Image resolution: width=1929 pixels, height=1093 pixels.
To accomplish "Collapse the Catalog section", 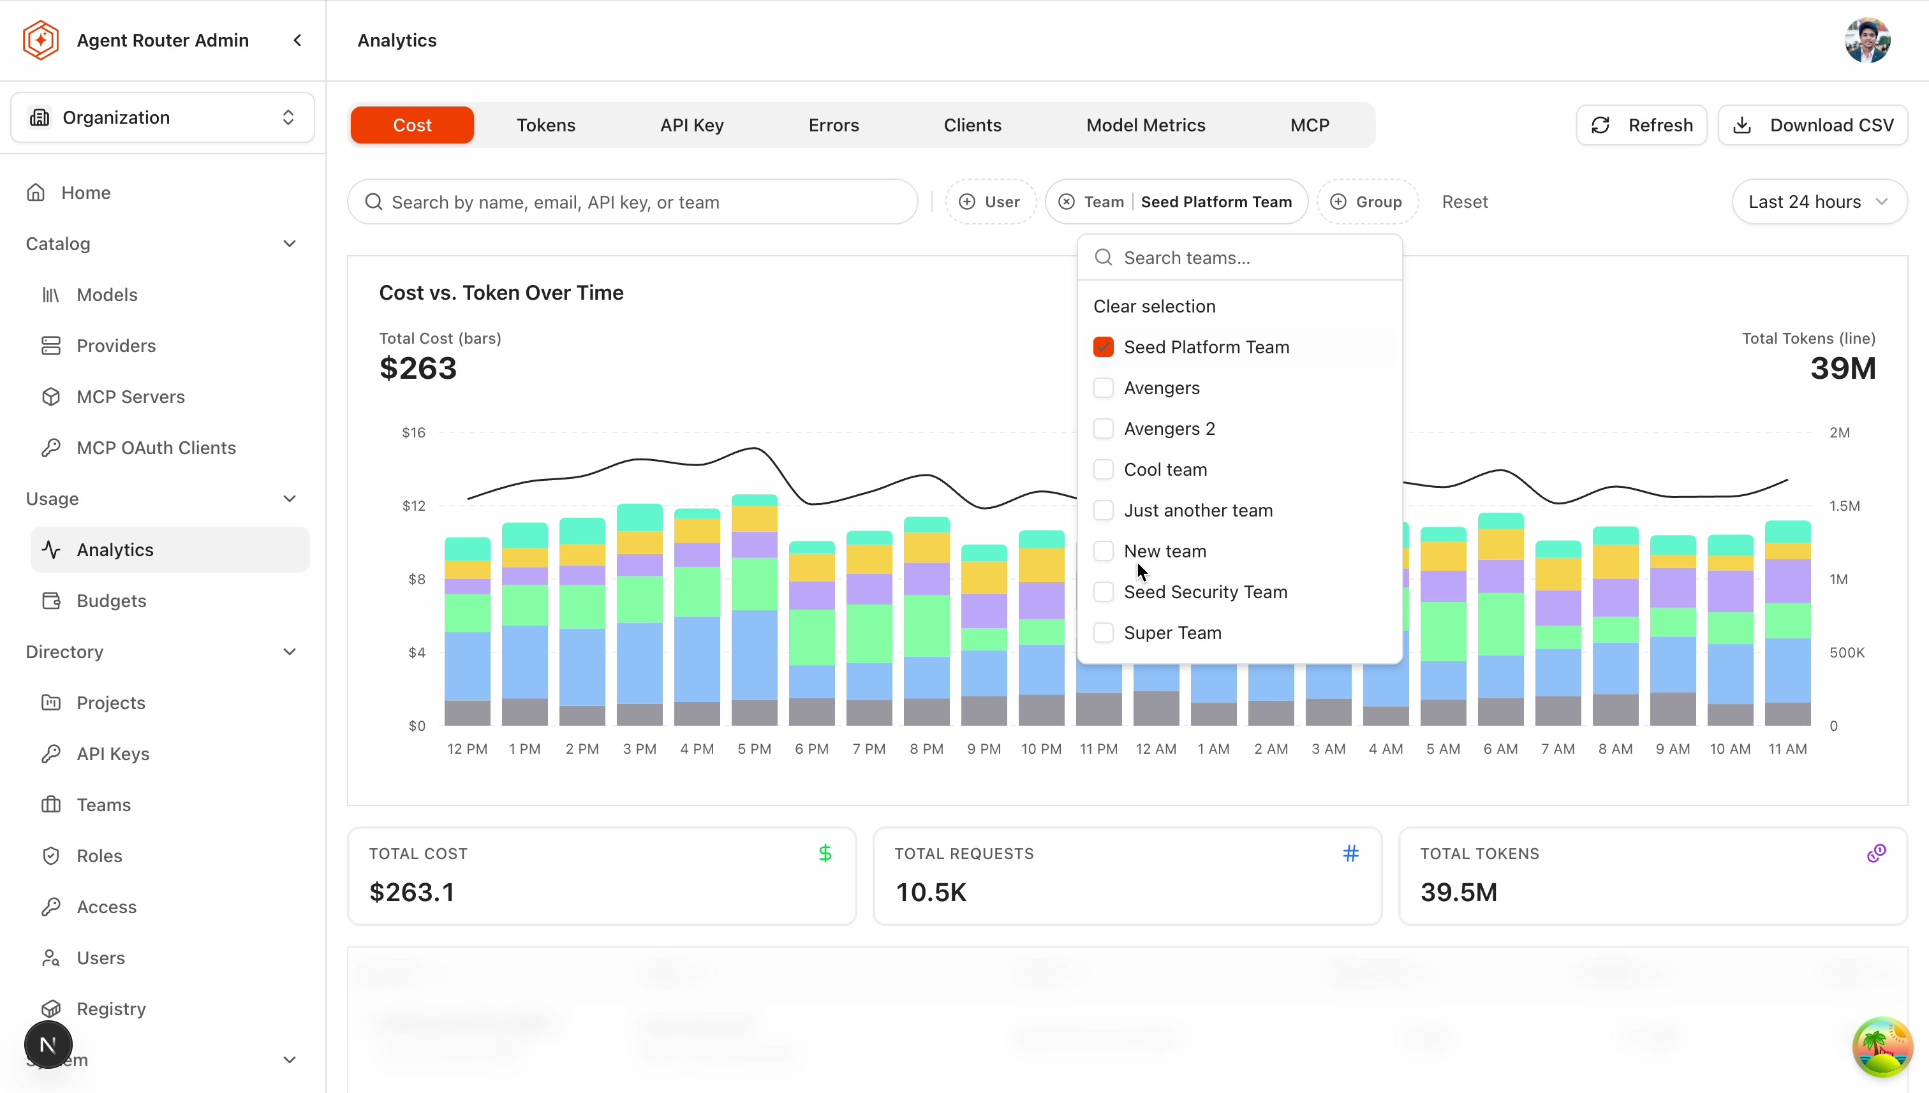I will (x=289, y=244).
